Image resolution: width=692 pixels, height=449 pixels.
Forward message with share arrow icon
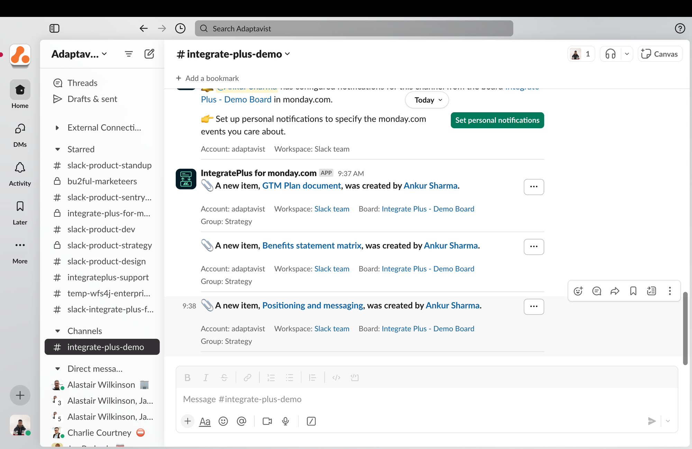[615, 291]
